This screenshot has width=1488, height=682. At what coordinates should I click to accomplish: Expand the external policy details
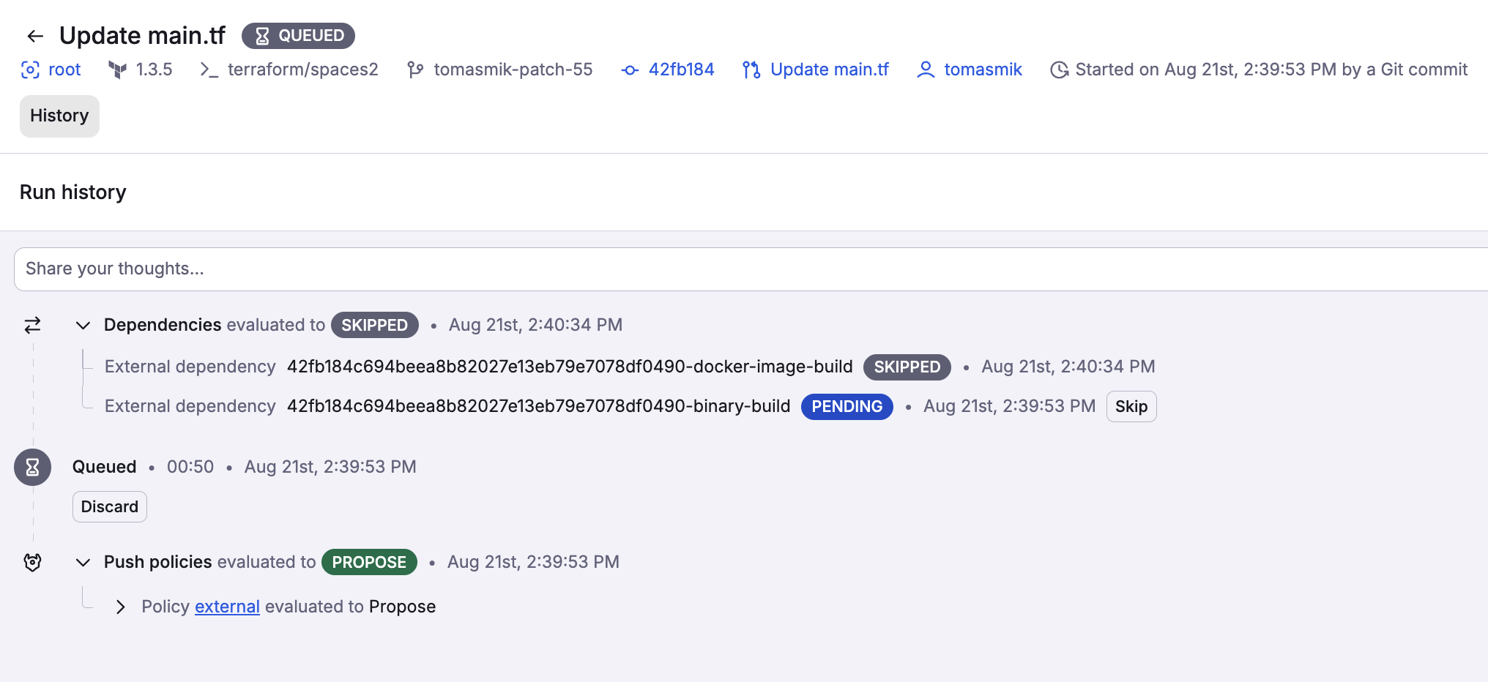[x=121, y=607]
